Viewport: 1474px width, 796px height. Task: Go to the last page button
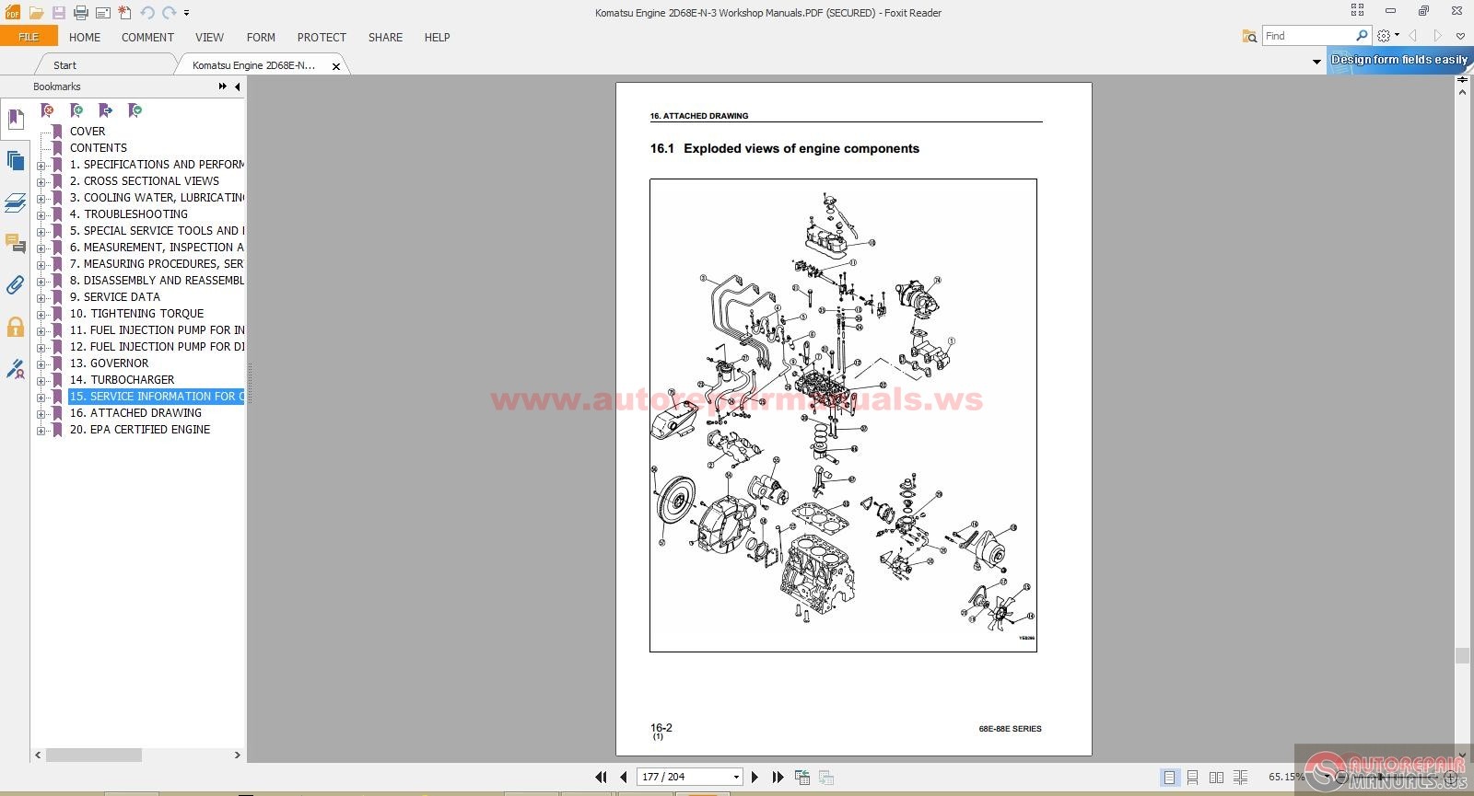pos(778,778)
